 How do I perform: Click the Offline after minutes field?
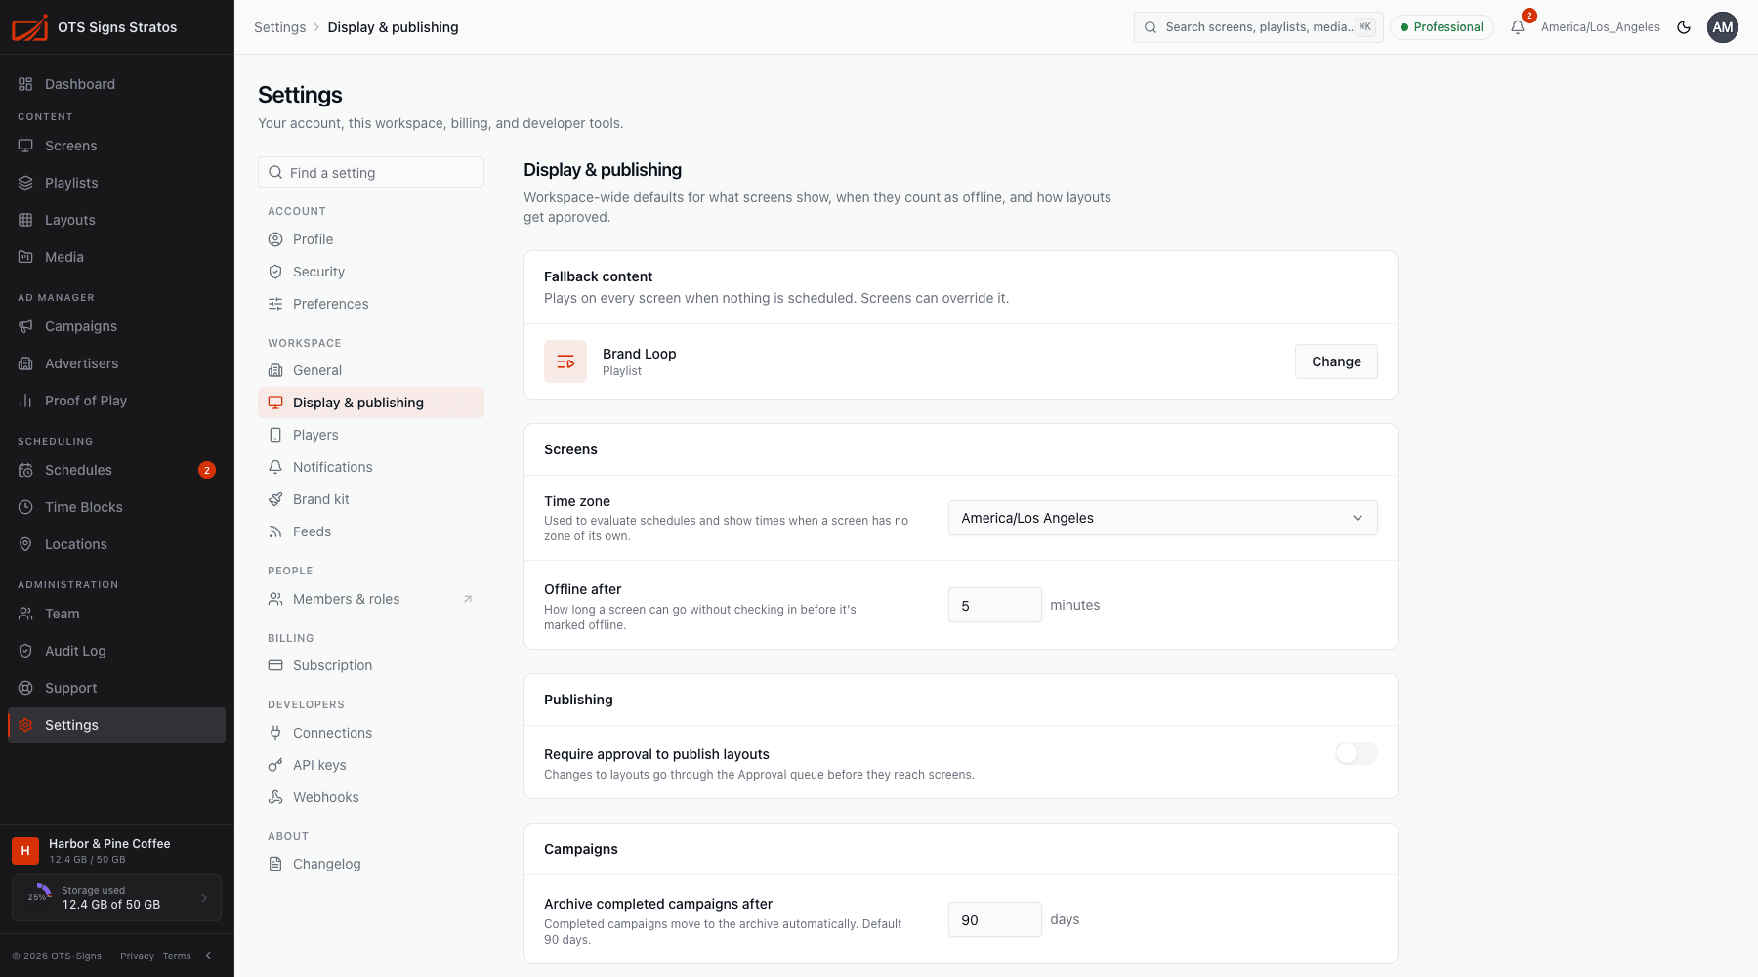tap(995, 605)
